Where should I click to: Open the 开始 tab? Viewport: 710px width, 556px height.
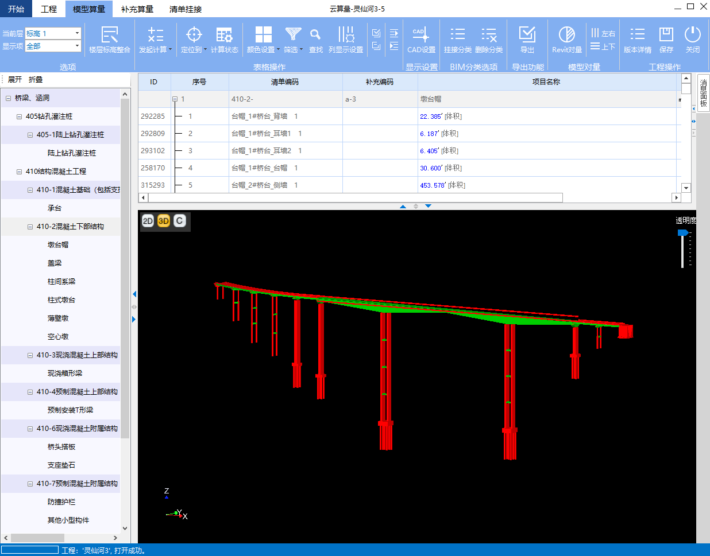pos(16,9)
